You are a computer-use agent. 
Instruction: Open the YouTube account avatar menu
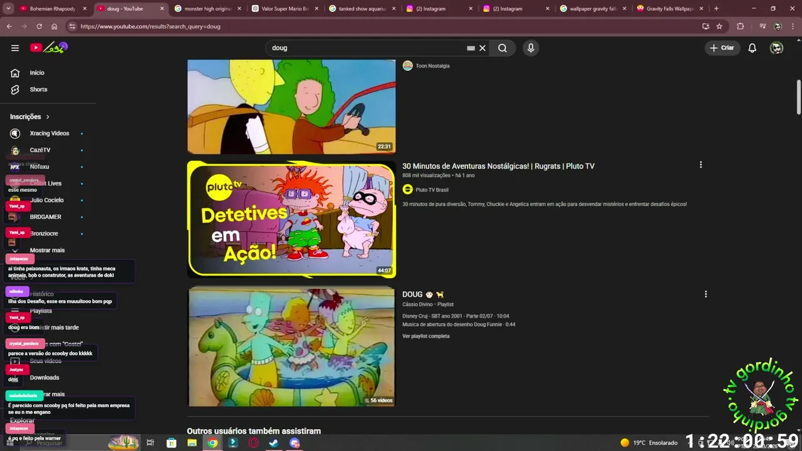pos(776,48)
